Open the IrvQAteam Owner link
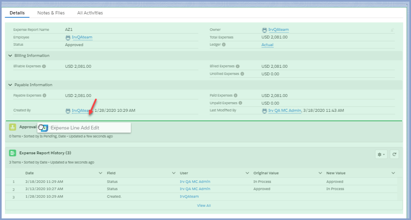The width and height of the screenshot is (411, 220). 279,30
